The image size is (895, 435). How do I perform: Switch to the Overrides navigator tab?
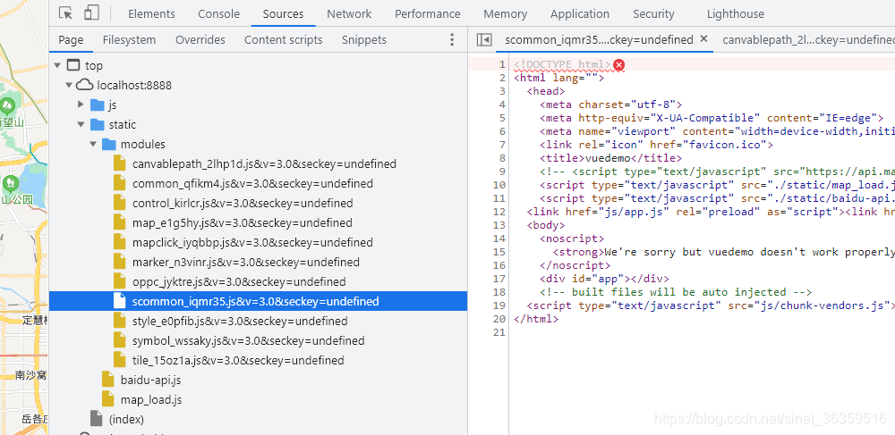[200, 40]
